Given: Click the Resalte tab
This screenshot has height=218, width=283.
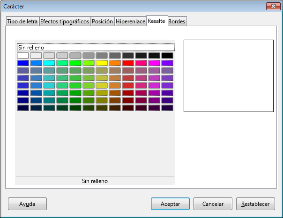Looking at the screenshot, I should (156, 21).
